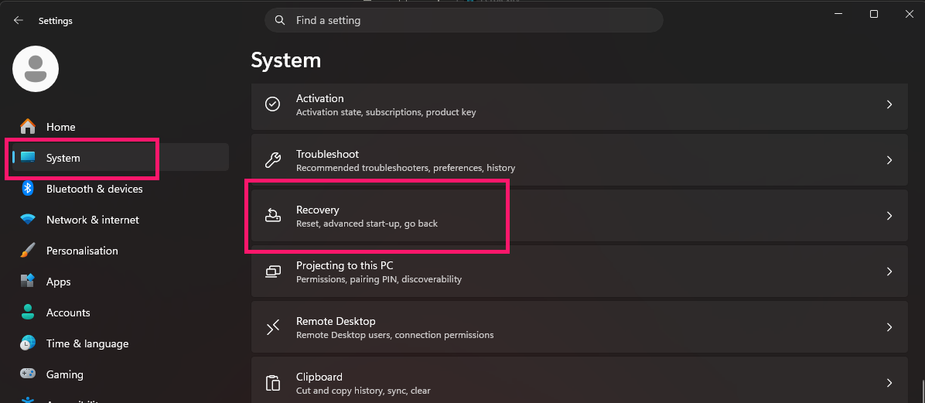The width and height of the screenshot is (925, 403).
Task: Open the Clipboard settings row
Action: (x=579, y=380)
